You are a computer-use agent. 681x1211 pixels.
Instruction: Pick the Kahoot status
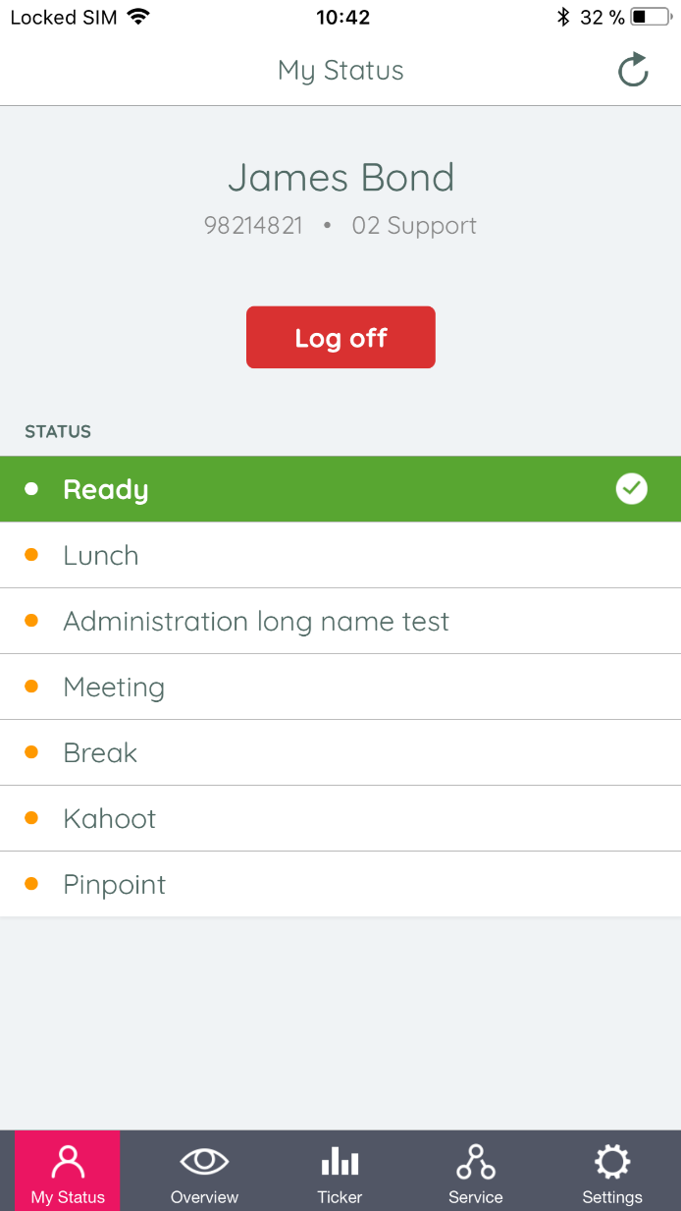coord(110,818)
